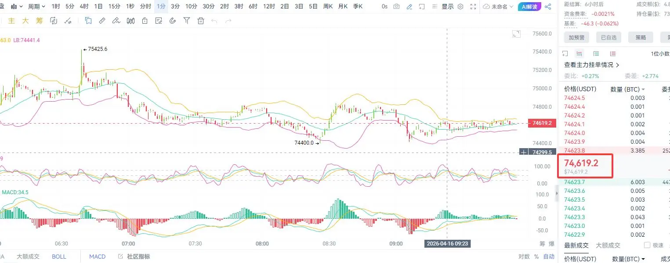The width and height of the screenshot is (670, 263).
Task: Toggle the 主 main-force indicator
Action: click(12, 21)
